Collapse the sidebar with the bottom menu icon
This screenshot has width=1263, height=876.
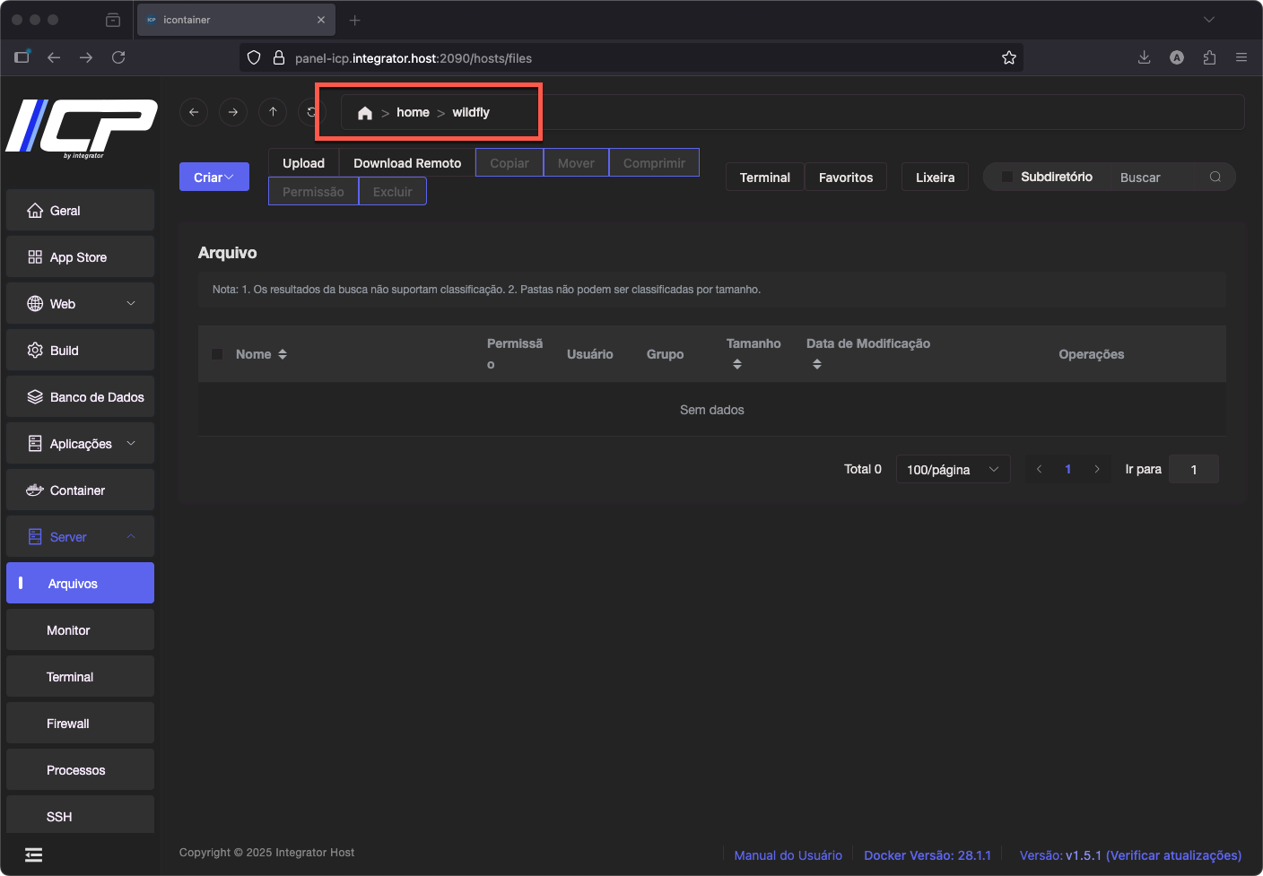(x=34, y=854)
